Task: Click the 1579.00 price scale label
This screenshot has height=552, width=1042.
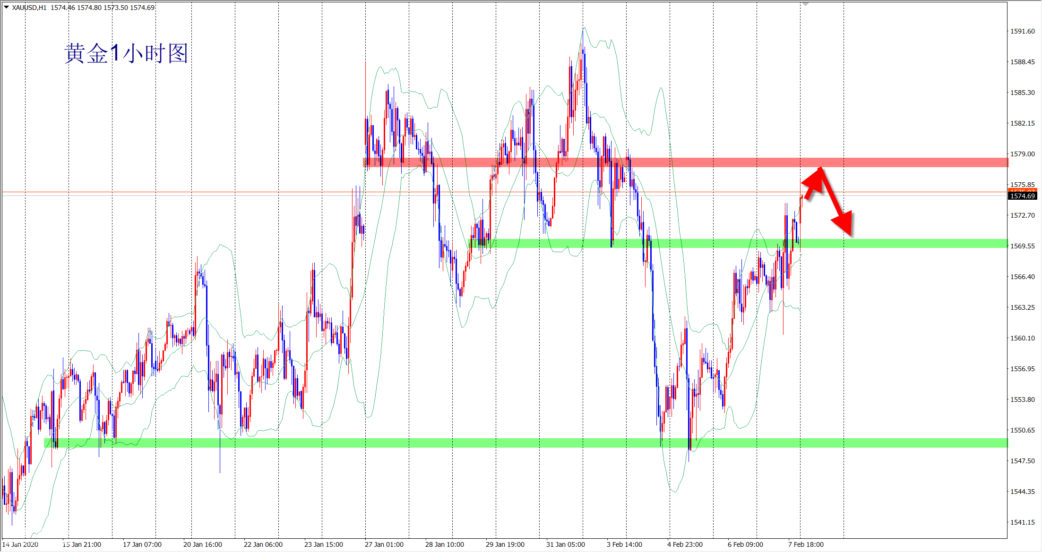Action: (1022, 154)
